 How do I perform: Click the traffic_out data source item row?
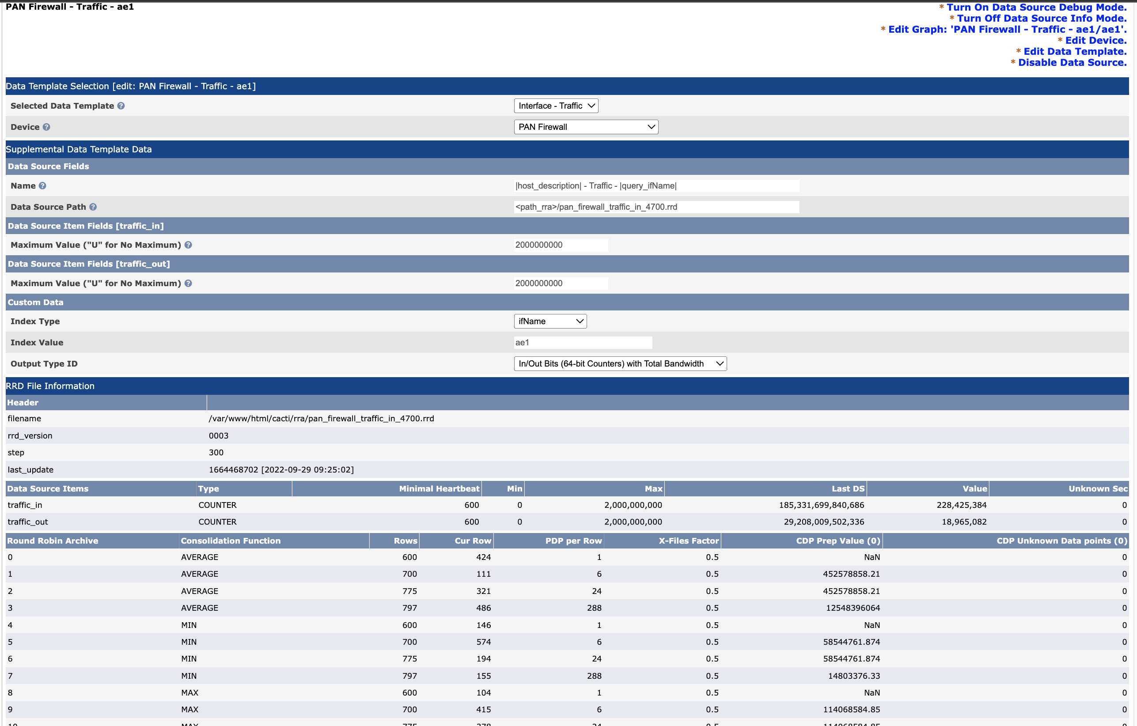pos(567,522)
